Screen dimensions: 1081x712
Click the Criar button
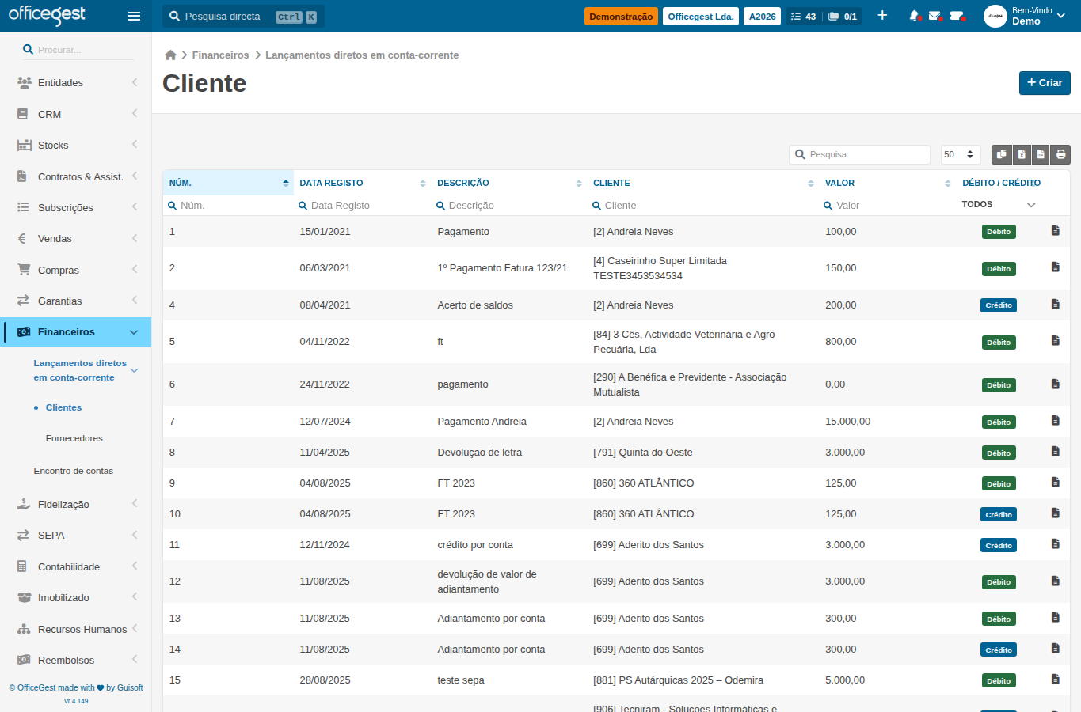pos(1045,83)
